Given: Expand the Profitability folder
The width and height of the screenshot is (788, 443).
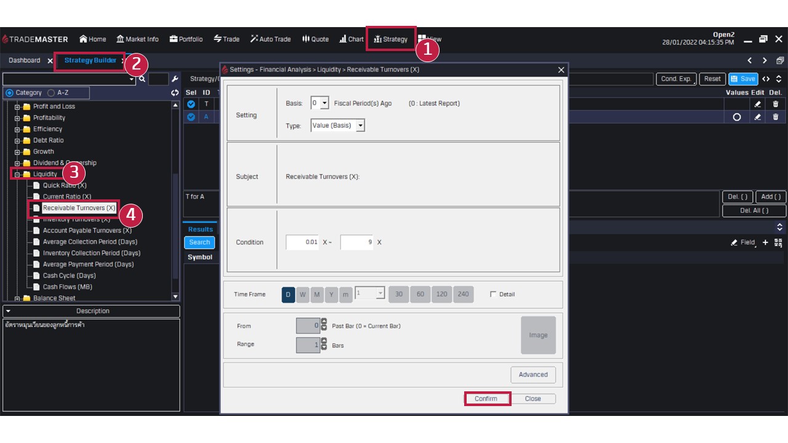Looking at the screenshot, I should click(x=18, y=118).
